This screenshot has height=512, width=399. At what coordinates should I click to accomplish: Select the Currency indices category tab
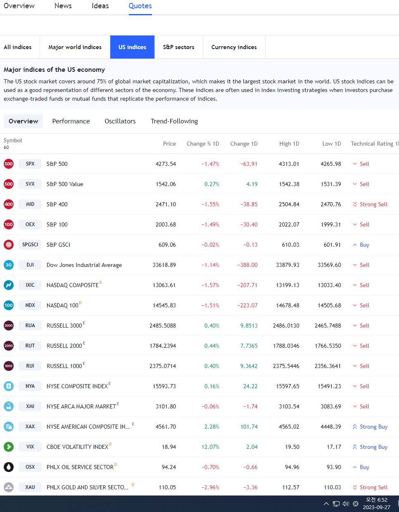pyautogui.click(x=234, y=47)
